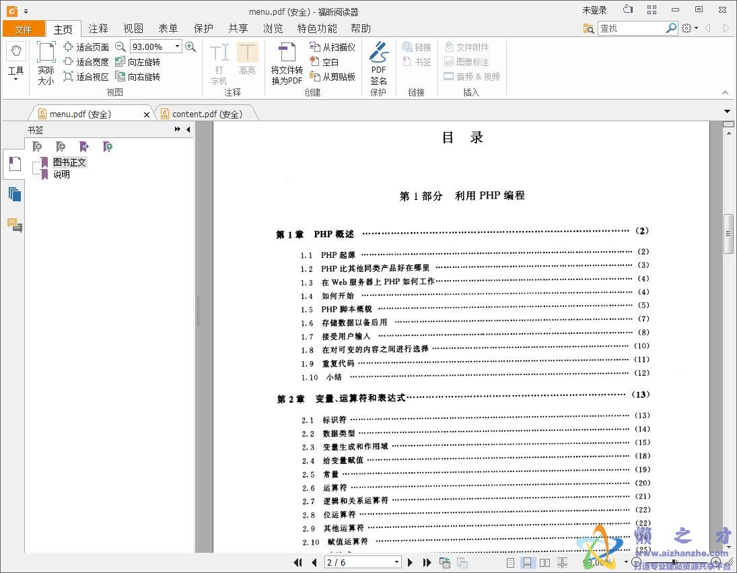
Task: Enable continuous scrolling page layout
Action: (x=526, y=562)
